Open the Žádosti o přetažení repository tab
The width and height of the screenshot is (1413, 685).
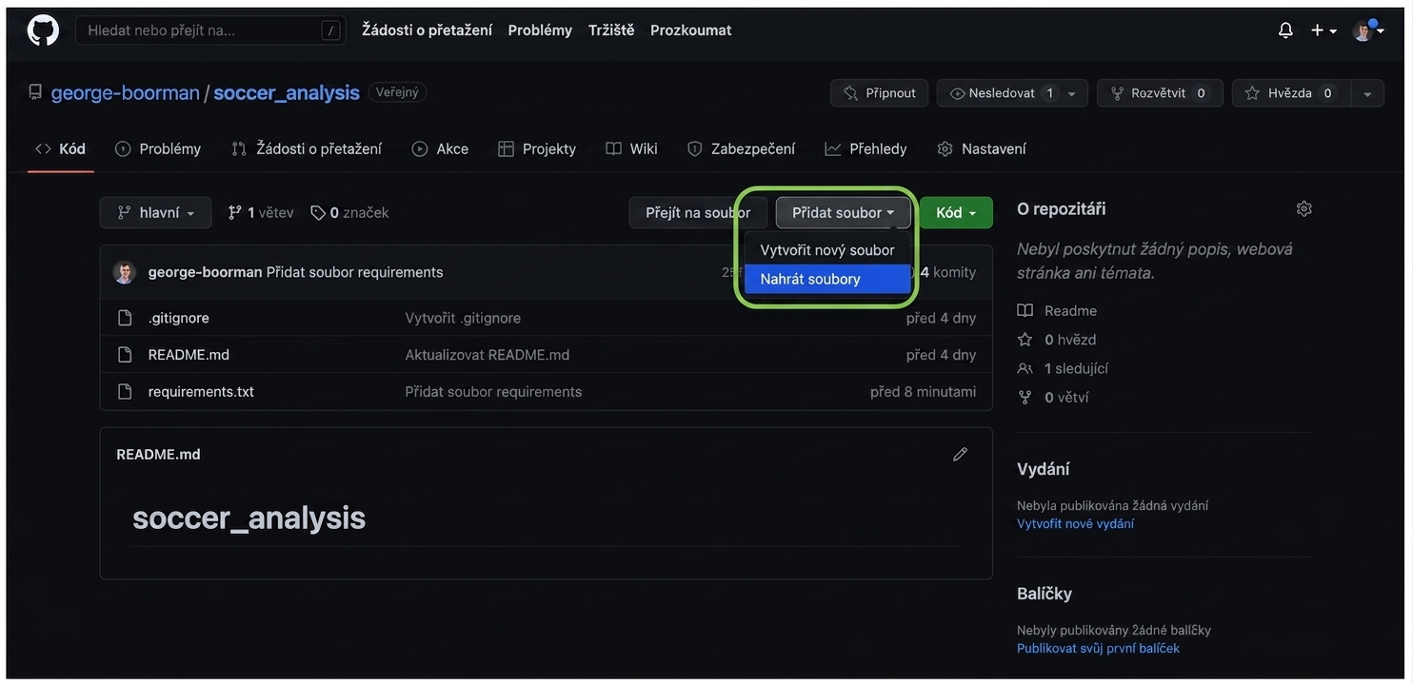tap(307, 148)
